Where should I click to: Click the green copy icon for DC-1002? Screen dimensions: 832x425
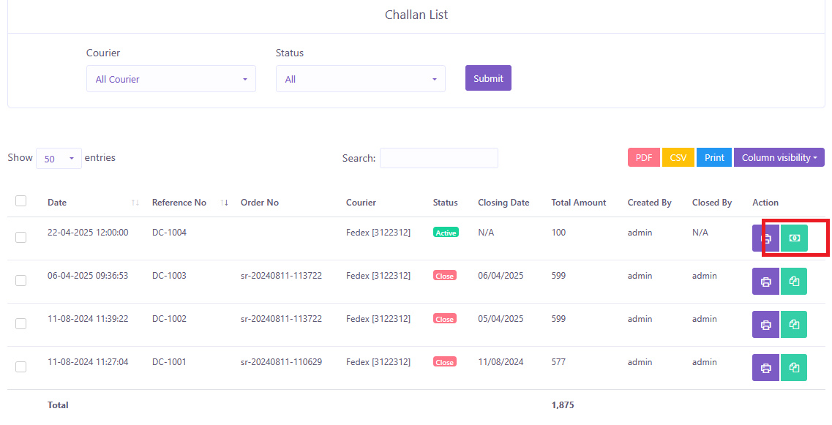coord(794,325)
